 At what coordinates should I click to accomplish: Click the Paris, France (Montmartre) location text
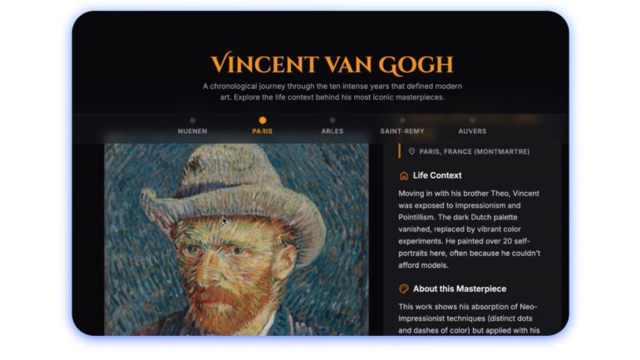click(475, 151)
